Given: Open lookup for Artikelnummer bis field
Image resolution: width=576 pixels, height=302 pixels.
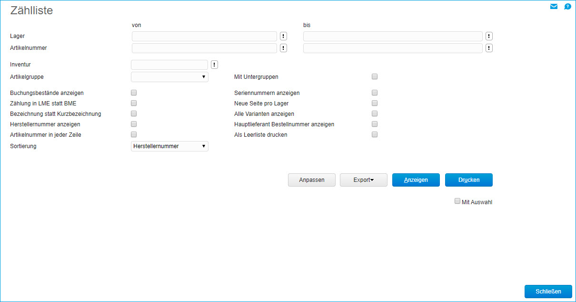Looking at the screenshot, I should point(489,48).
